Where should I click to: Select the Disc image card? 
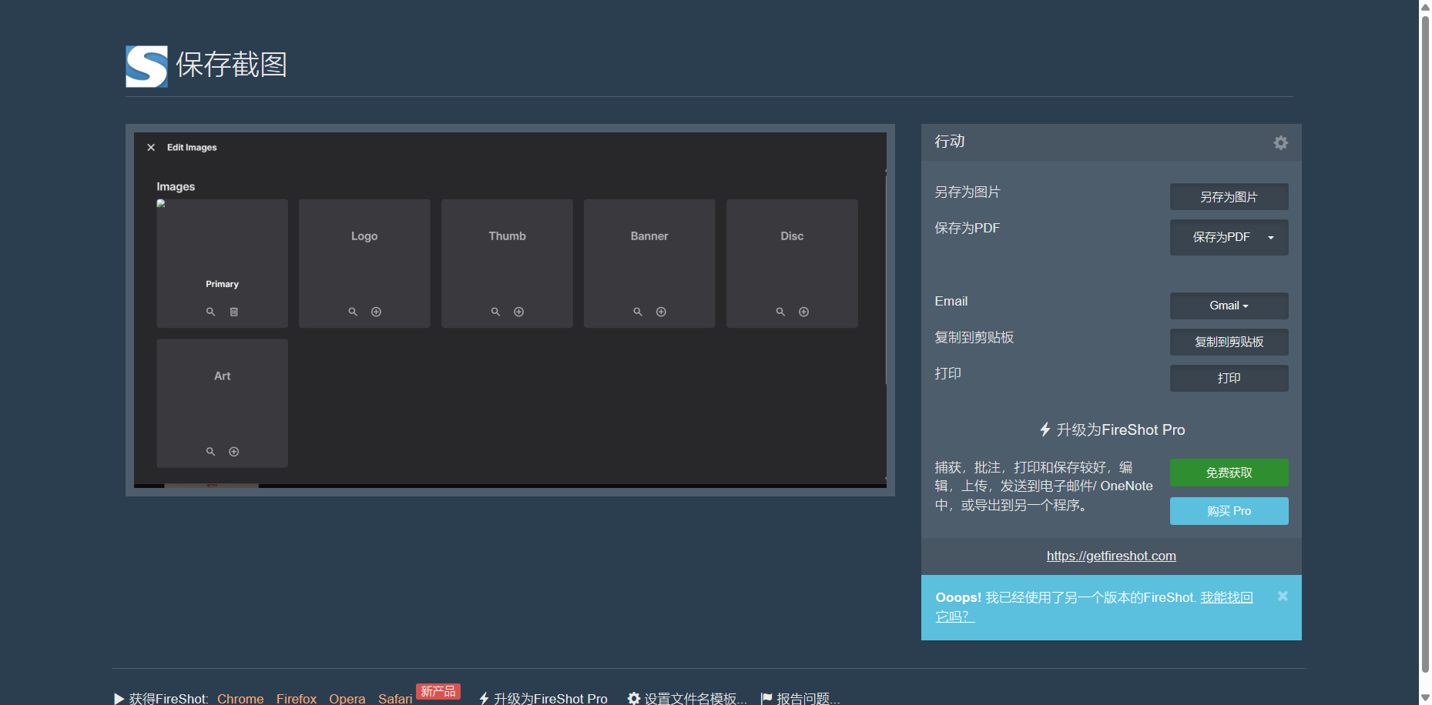(x=792, y=263)
